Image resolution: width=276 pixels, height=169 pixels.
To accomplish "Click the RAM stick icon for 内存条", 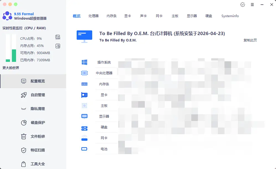I will point(84,84).
